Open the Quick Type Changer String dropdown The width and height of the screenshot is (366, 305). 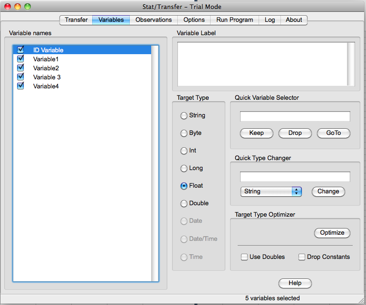tap(271, 191)
